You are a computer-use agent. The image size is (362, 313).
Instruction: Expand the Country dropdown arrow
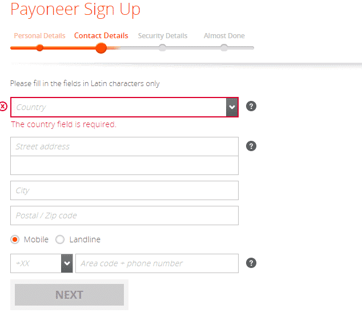(232, 107)
